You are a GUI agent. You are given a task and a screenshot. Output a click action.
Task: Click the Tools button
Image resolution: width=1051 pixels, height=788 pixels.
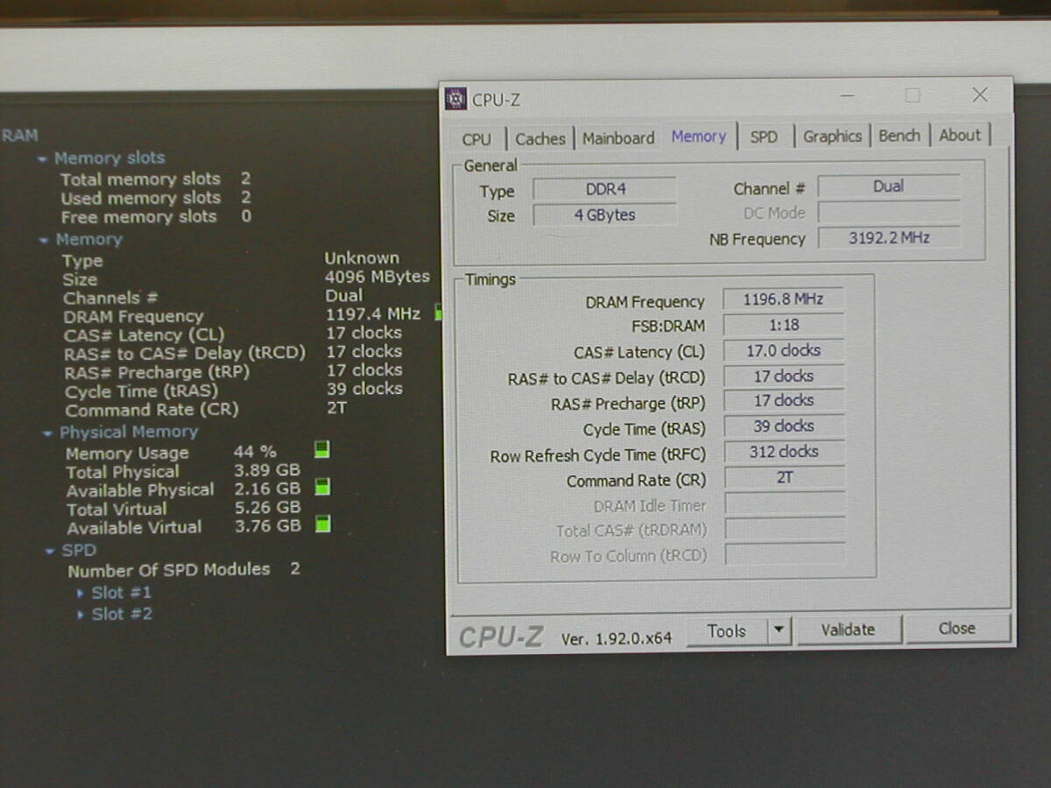[727, 630]
